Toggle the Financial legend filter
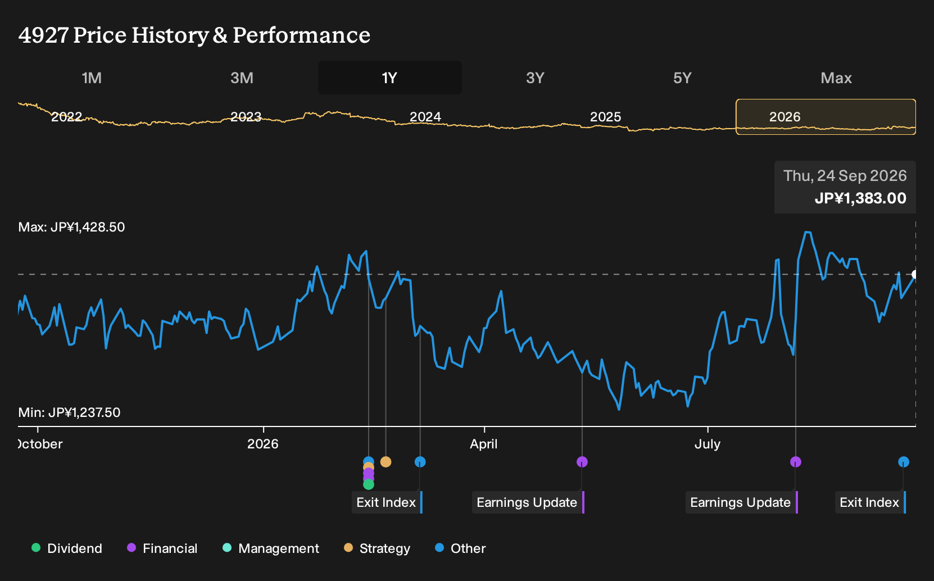Viewport: 934px width, 581px height. pos(162,548)
